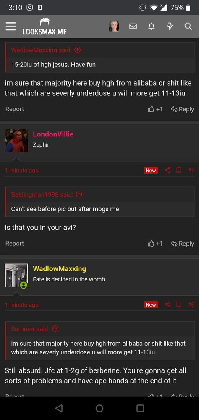This screenshot has width=199, height=420.
Task: Share post #8 via share icon
Action: click(x=168, y=304)
